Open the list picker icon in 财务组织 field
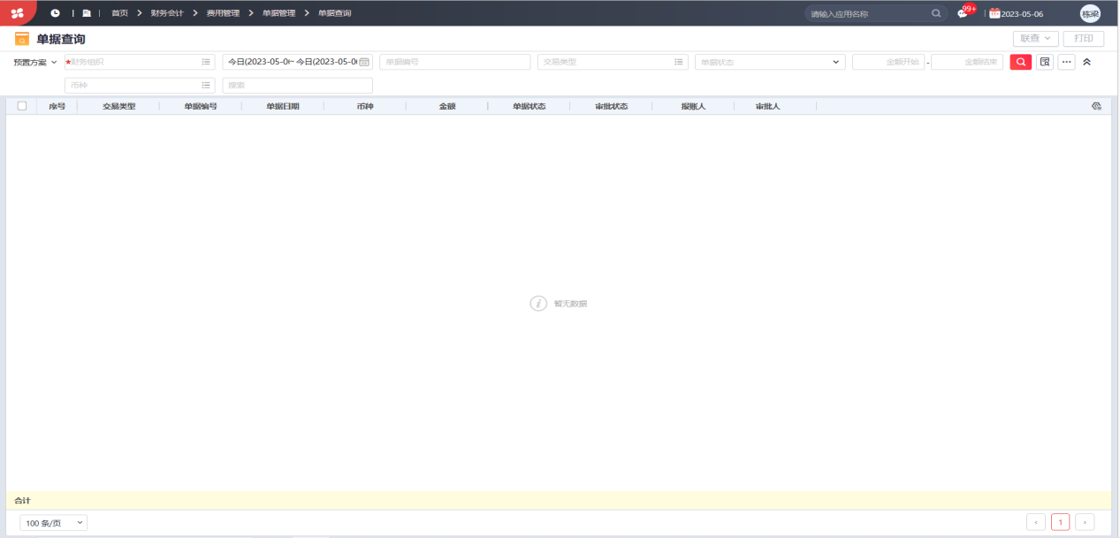Viewport: 1120px width, 538px height. 206,62
